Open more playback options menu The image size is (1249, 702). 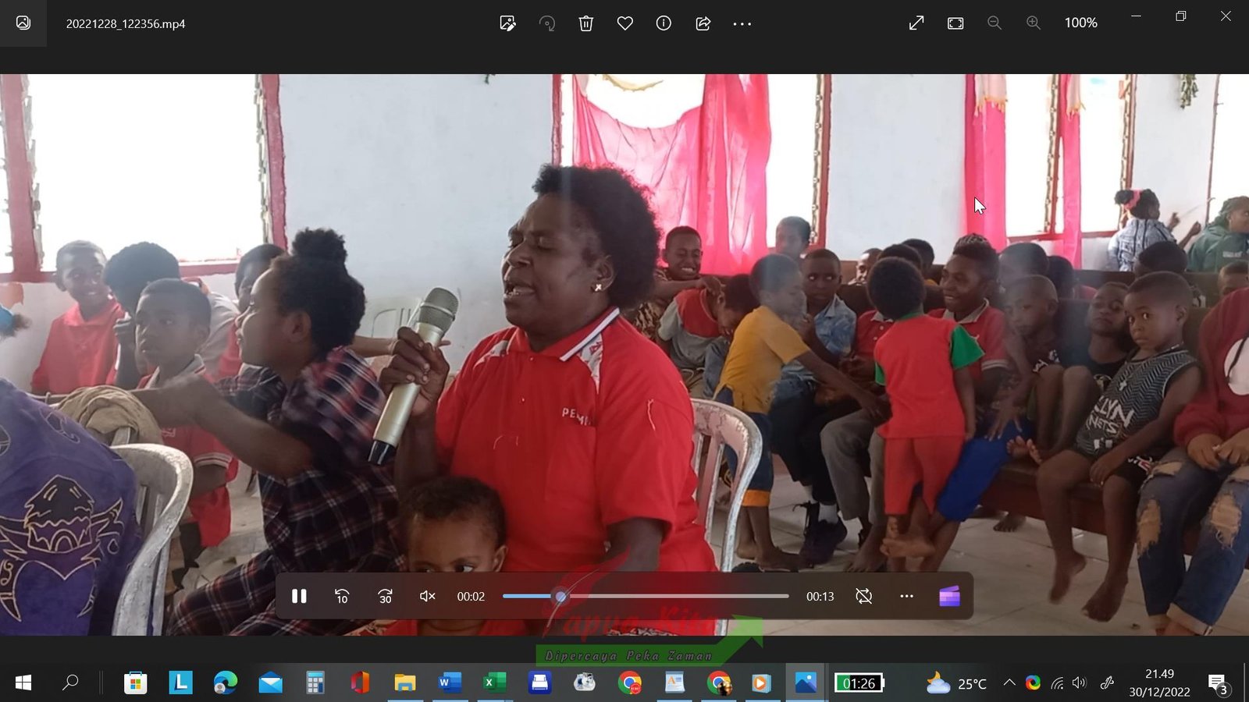pyautogui.click(x=906, y=597)
